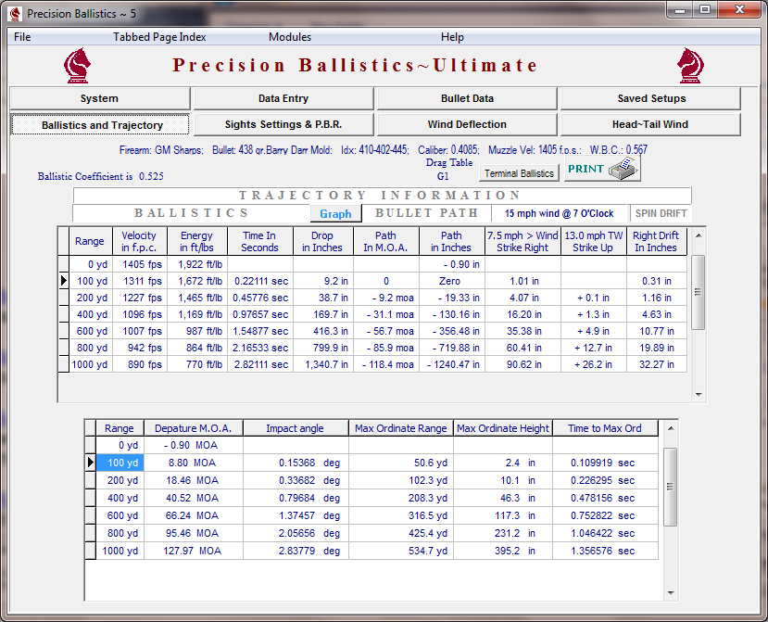Click the 15 mph wind @ 7 O'Clock label

click(x=559, y=213)
